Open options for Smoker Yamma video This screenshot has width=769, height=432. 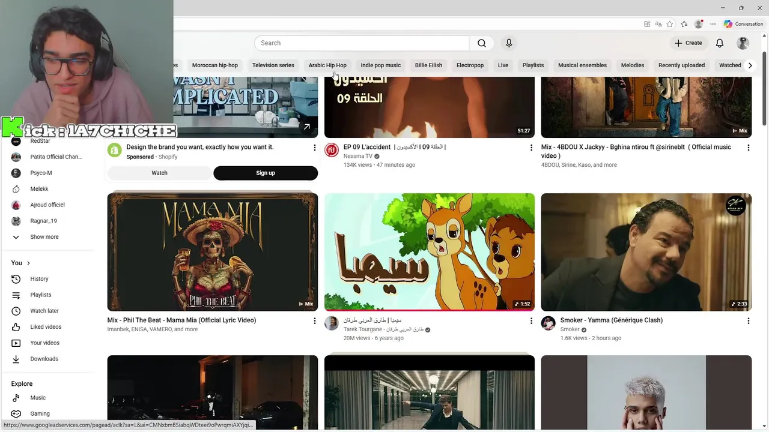[748, 321]
